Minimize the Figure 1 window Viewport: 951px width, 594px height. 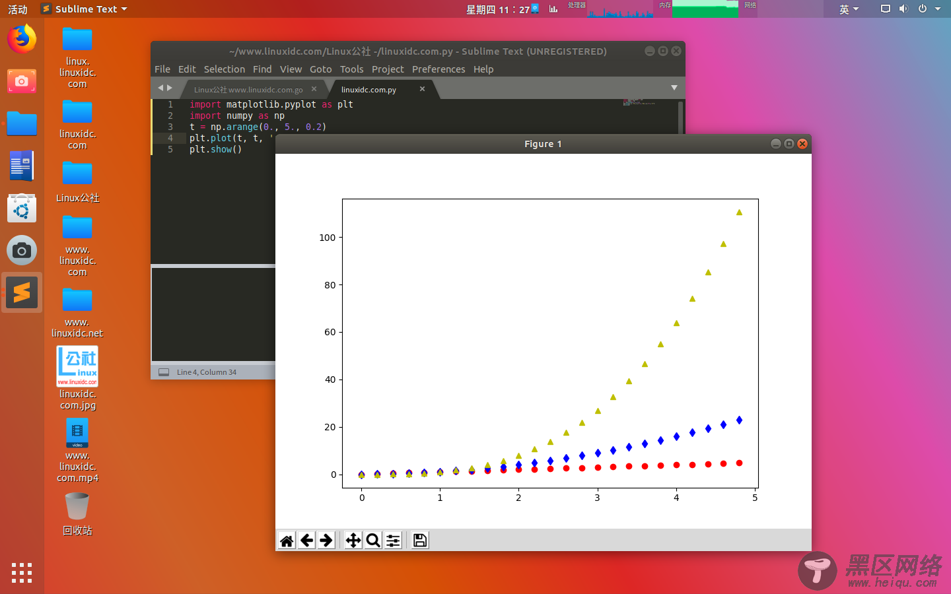tap(776, 144)
